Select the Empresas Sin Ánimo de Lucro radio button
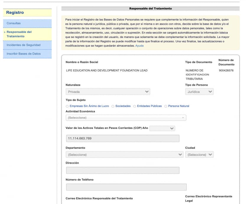The height and width of the screenshot is (204, 246). [67, 106]
